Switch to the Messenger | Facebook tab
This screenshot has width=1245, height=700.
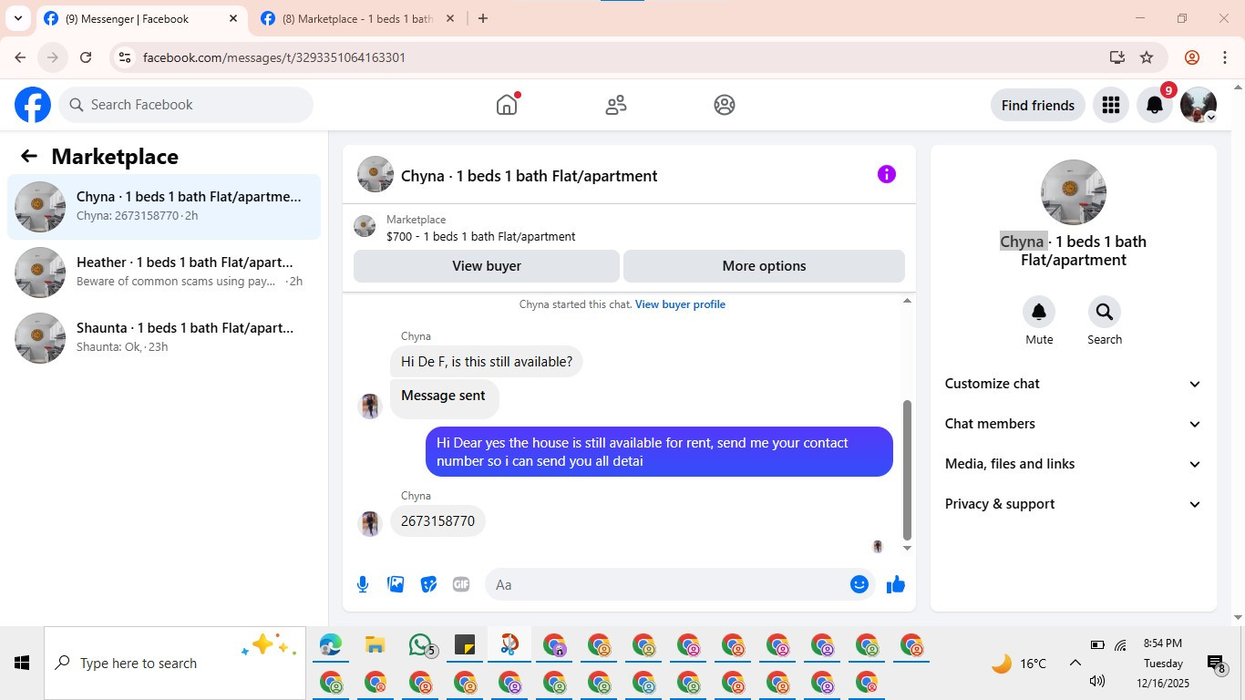tap(141, 18)
